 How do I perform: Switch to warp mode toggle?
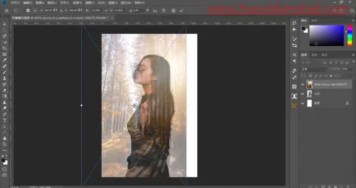(164, 11)
